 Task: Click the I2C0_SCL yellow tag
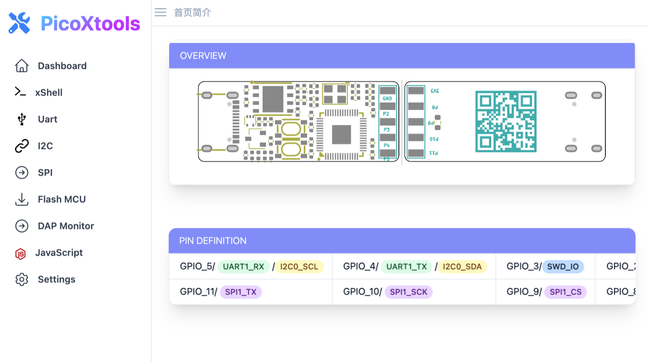pyautogui.click(x=299, y=266)
